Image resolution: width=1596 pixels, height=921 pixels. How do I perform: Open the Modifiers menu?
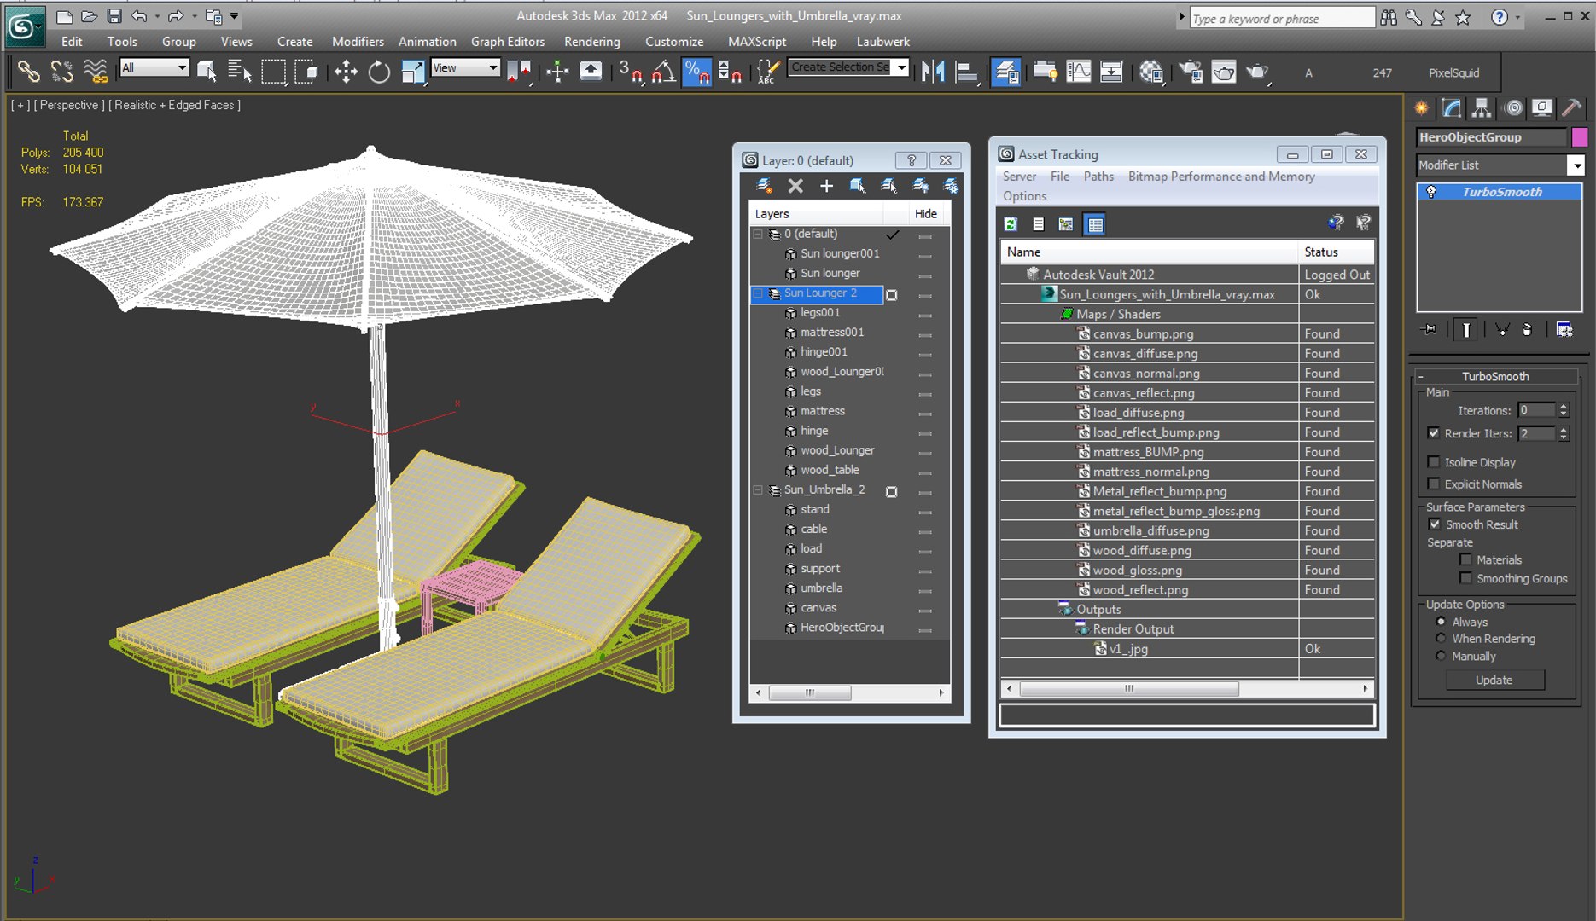click(x=358, y=42)
